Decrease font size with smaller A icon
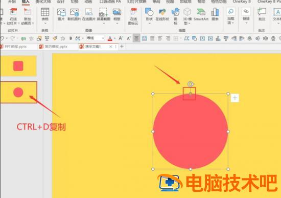281x198 pixels. pos(129,38)
